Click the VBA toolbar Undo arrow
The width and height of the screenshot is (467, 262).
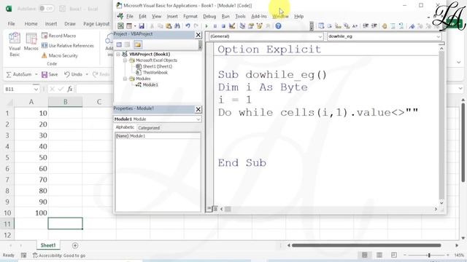[x=188, y=26]
